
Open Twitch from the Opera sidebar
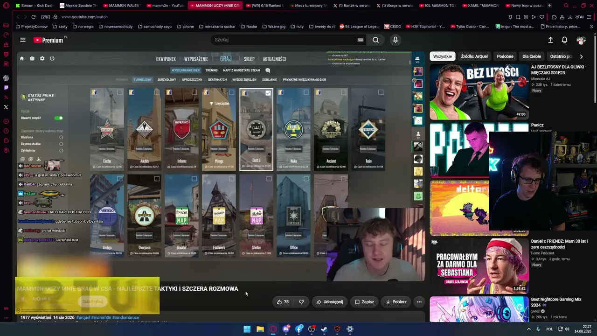[6, 87]
